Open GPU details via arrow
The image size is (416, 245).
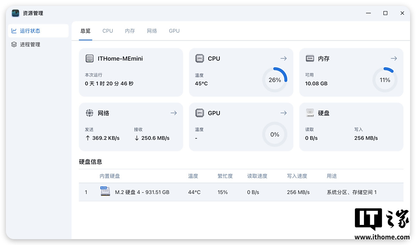tap(283, 113)
